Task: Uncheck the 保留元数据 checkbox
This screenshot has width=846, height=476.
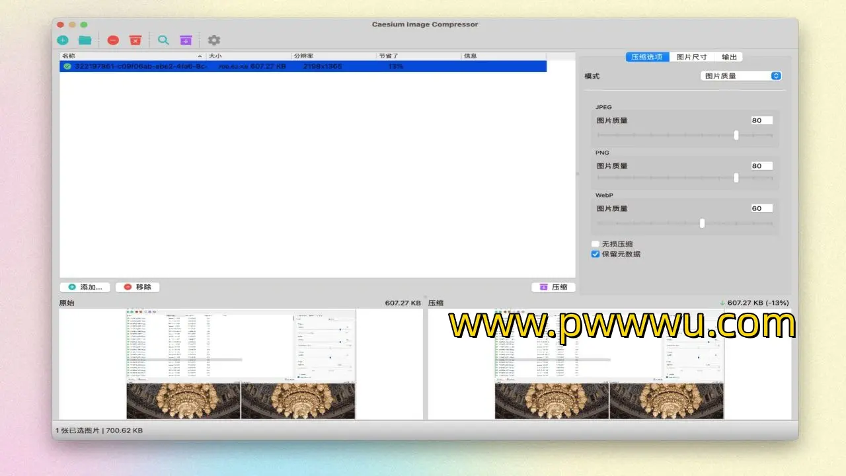Action: point(596,254)
